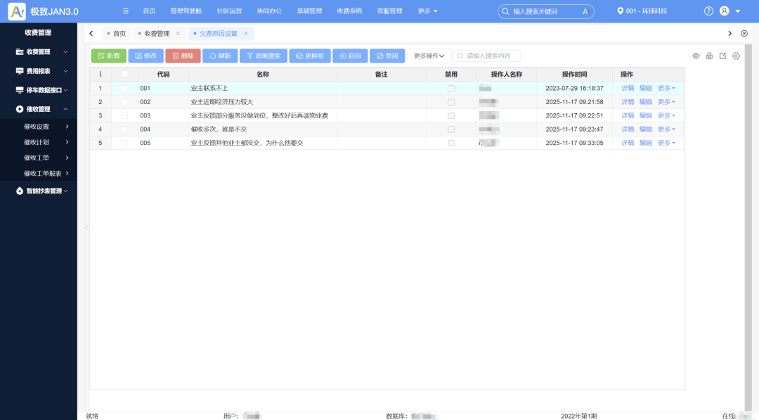Image resolution: width=759 pixels, height=420 pixels.
Task: Click the AI icon inside the search bar
Action: click(x=585, y=11)
